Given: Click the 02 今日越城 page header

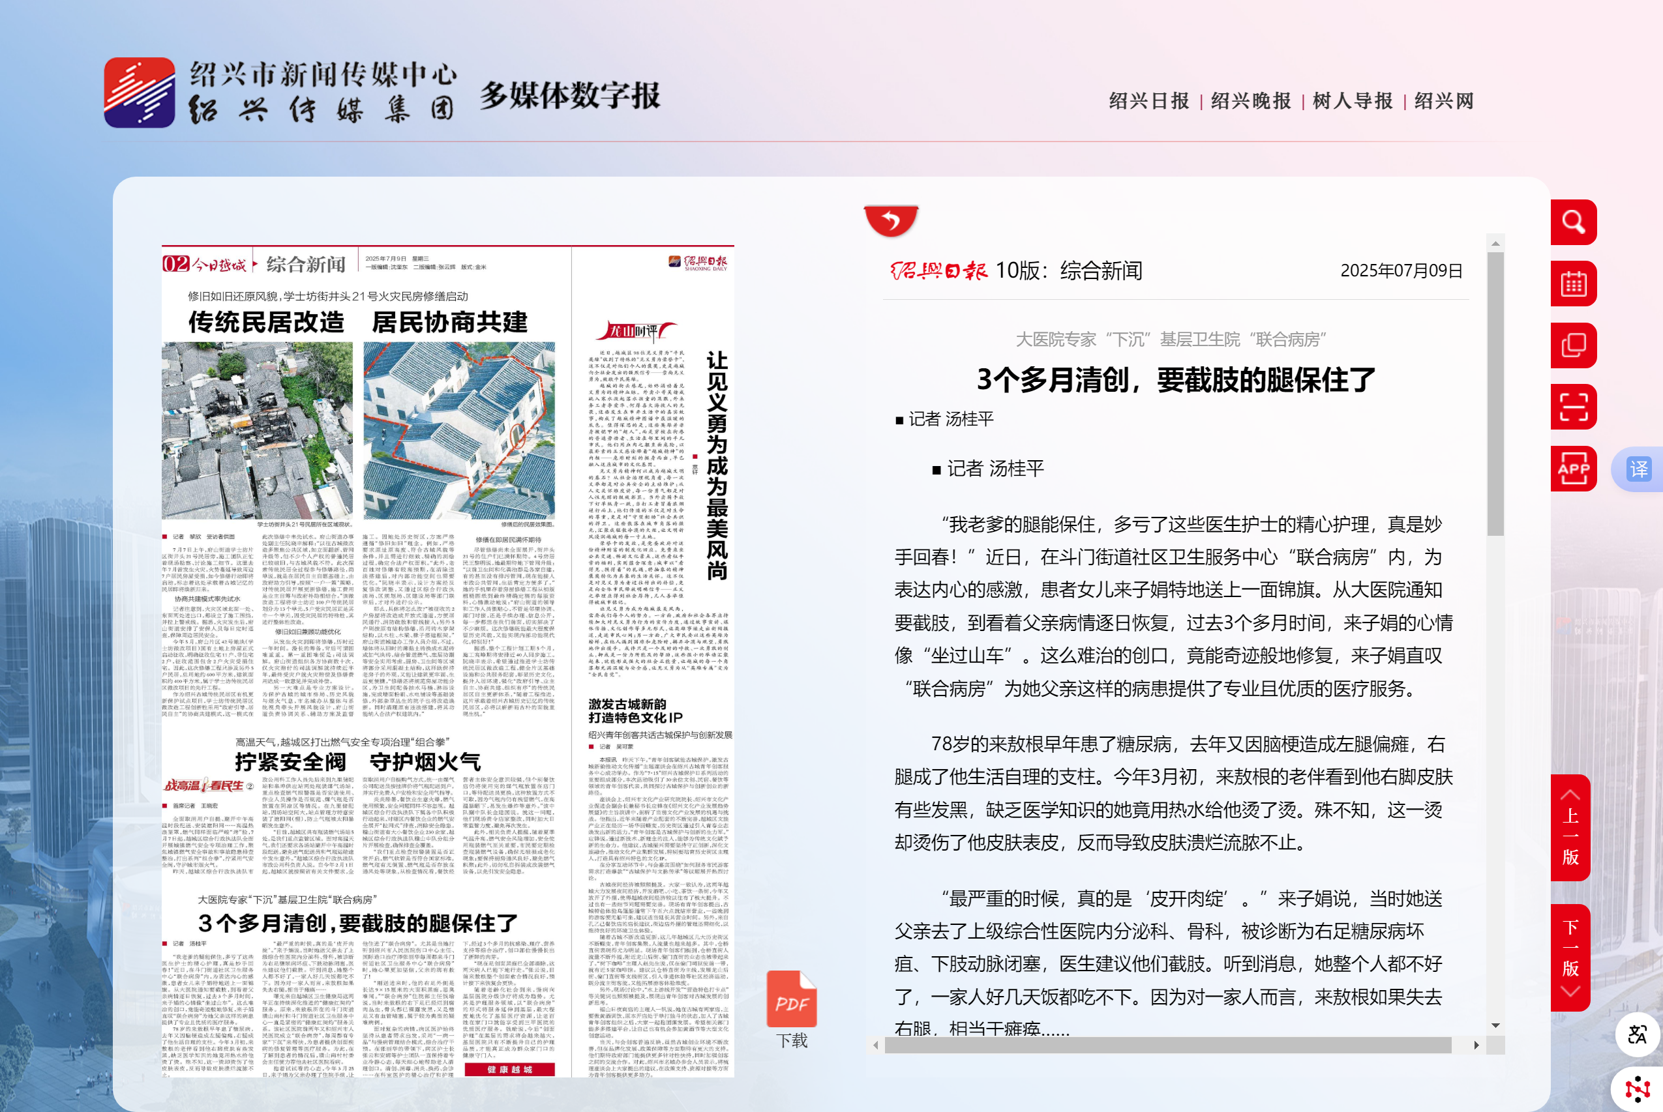Looking at the screenshot, I should [x=204, y=265].
